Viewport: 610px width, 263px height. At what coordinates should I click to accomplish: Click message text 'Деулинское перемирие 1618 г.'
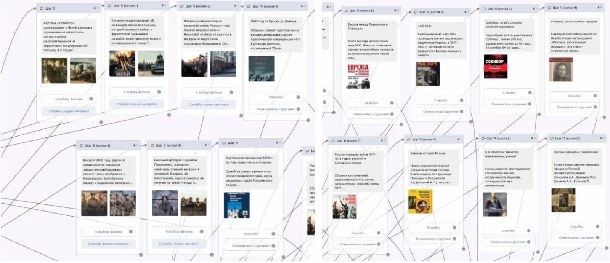pyautogui.click(x=249, y=158)
